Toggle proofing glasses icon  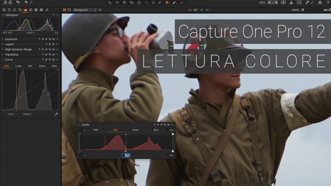pos(262,3)
